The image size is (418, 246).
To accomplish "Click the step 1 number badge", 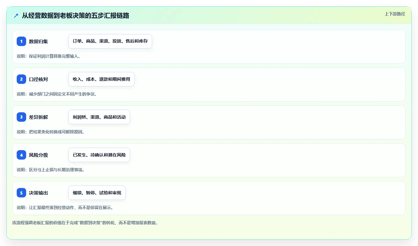I will [x=21, y=41].
